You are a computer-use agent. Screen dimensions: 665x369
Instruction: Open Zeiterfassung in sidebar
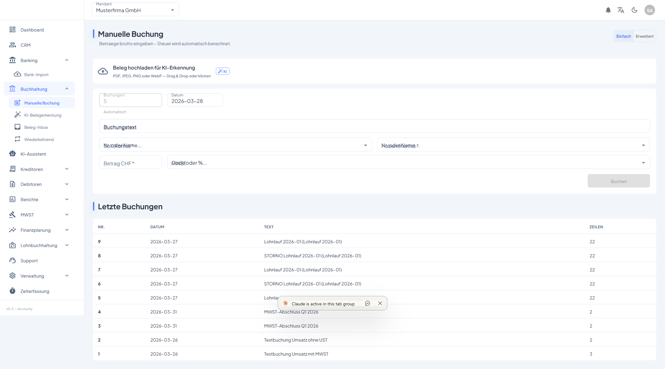[x=35, y=291]
